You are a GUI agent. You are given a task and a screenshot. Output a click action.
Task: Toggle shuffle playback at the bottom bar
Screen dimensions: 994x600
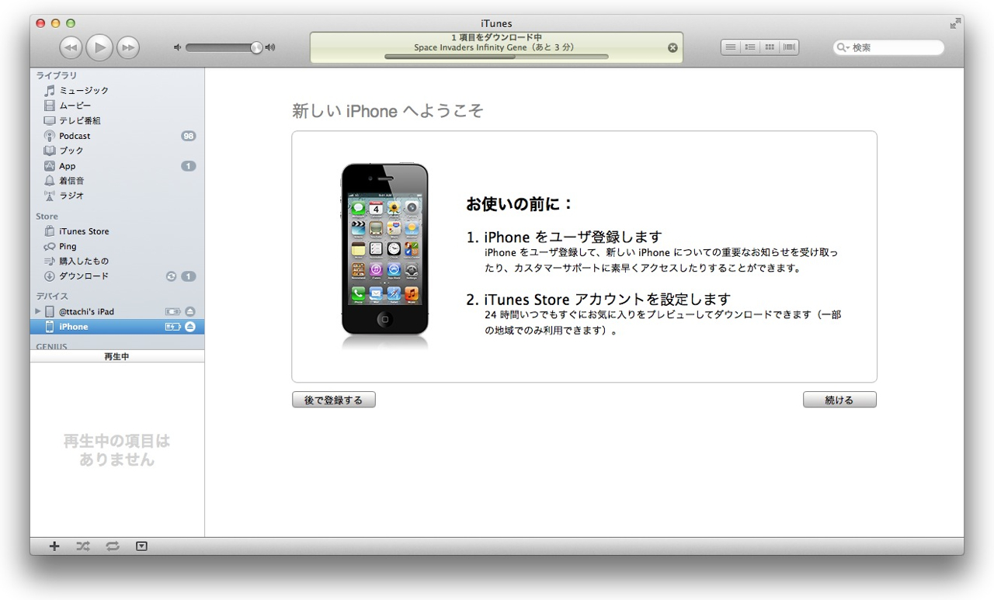(83, 546)
